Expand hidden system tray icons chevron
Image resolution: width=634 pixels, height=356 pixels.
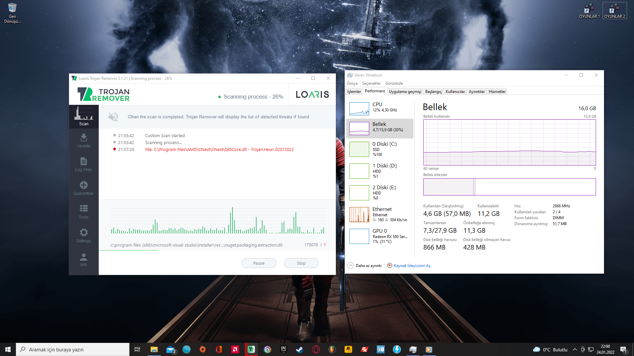pyautogui.click(x=575, y=349)
